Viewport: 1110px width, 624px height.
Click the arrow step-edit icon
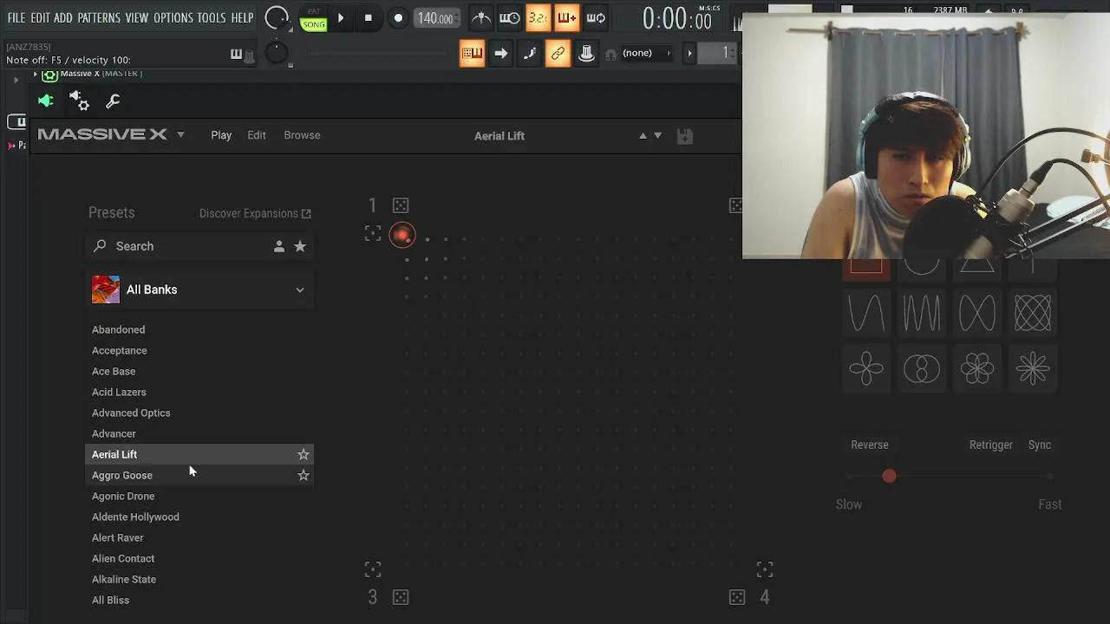(500, 54)
